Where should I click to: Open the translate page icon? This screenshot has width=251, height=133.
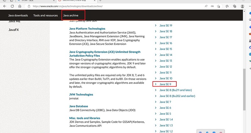[212, 6]
